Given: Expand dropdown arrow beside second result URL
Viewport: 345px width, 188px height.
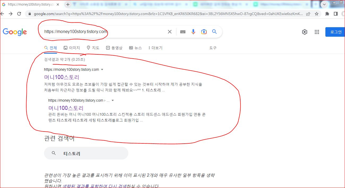Looking at the screenshot, I should tap(113, 101).
